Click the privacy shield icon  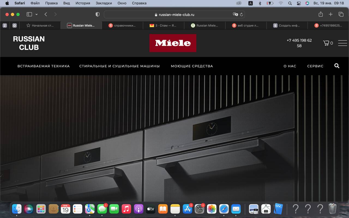98,14
